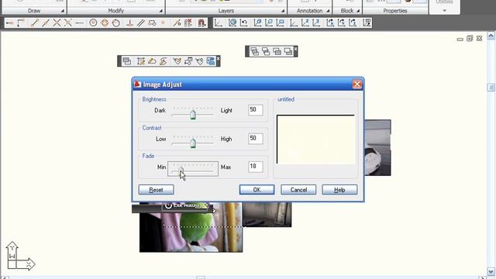
Task: Click the Reset button
Action: [157, 190]
